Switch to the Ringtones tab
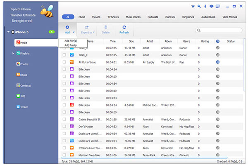 pos(188,17)
